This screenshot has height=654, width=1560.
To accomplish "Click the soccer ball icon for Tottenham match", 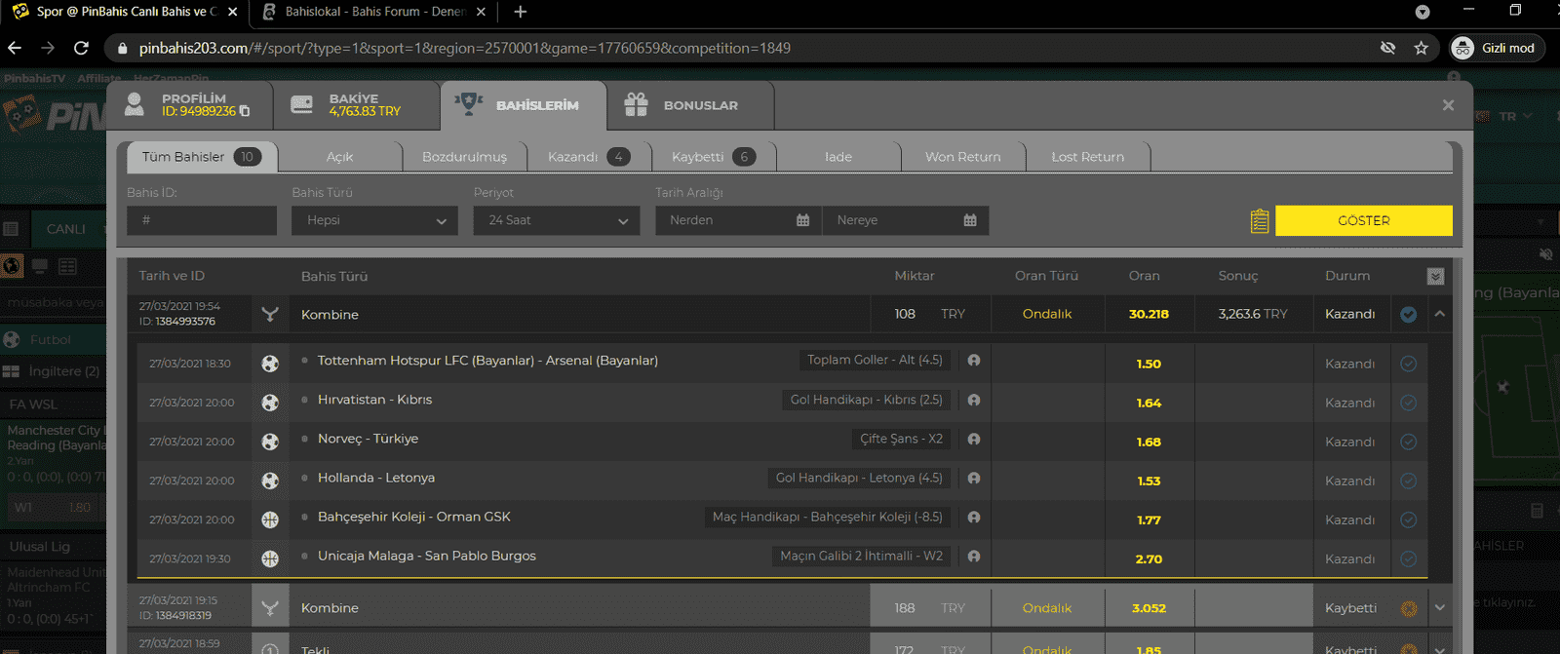I will (x=270, y=364).
